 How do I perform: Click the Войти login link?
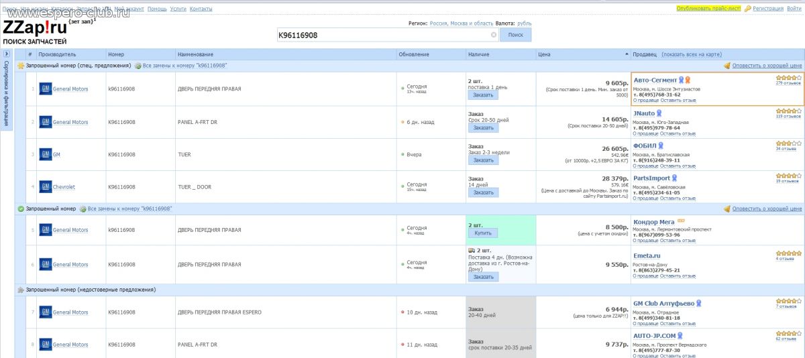pos(794,9)
